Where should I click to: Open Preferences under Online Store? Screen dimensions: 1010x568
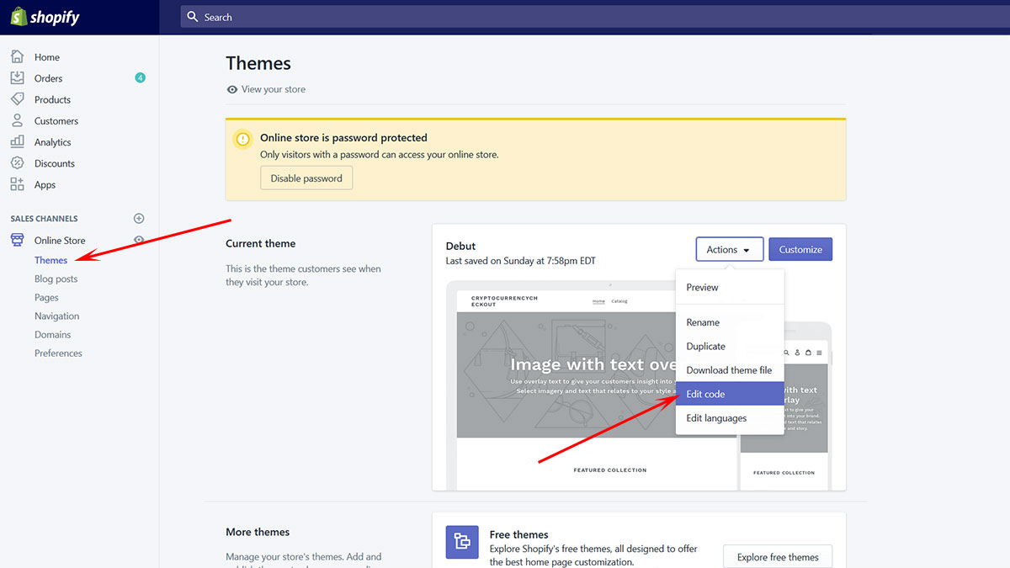click(x=59, y=353)
